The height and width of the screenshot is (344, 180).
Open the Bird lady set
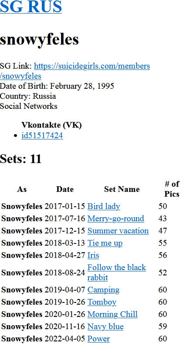pyautogui.click(x=104, y=206)
